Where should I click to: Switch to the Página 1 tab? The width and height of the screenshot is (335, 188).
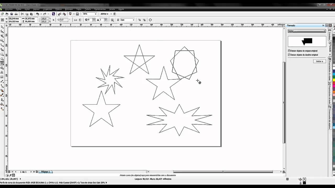pos(46,172)
